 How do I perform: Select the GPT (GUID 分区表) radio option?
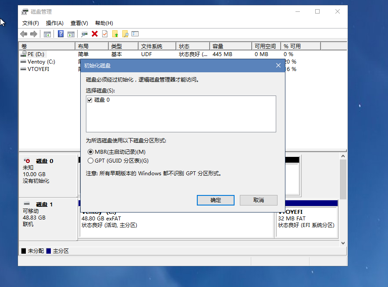coord(91,161)
